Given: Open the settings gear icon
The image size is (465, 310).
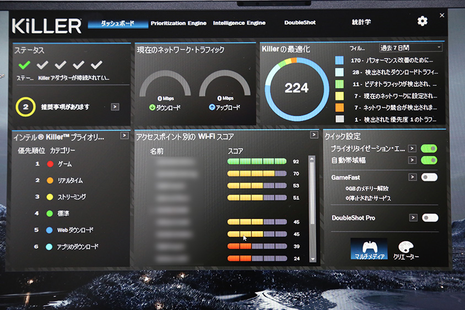Looking at the screenshot, I should pyautogui.click(x=422, y=21).
